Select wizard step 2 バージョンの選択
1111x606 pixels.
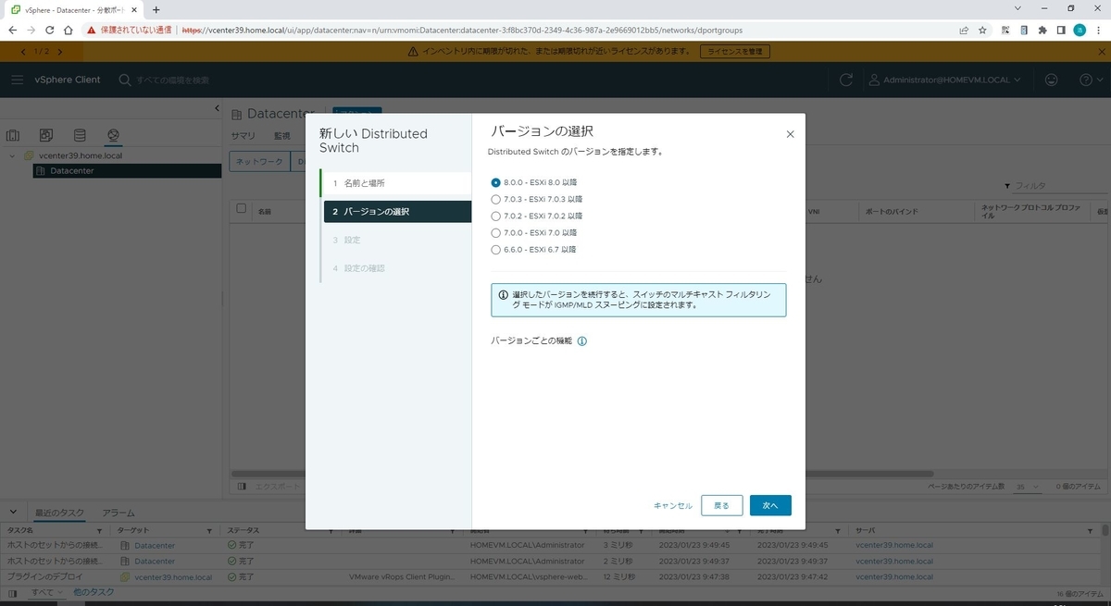(x=397, y=212)
